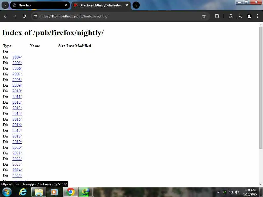Navigate into the 2010/ folder
Viewport: 263px width, 197px height.
[17, 91]
